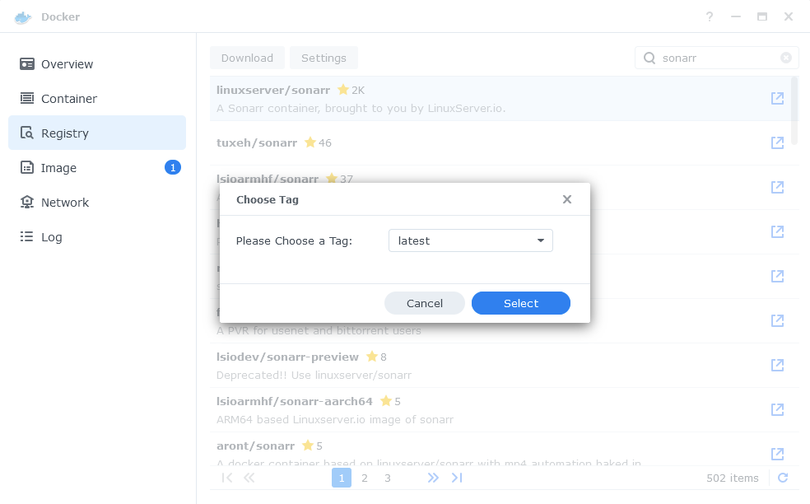
Task: Jump to the next results page
Action: tap(433, 478)
